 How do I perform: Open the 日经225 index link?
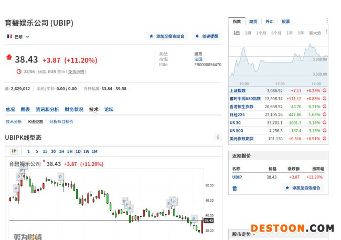(x=237, y=115)
